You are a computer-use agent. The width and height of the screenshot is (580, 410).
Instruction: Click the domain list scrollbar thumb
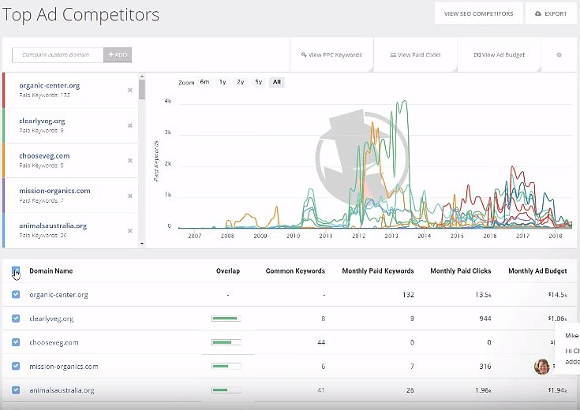click(x=142, y=89)
